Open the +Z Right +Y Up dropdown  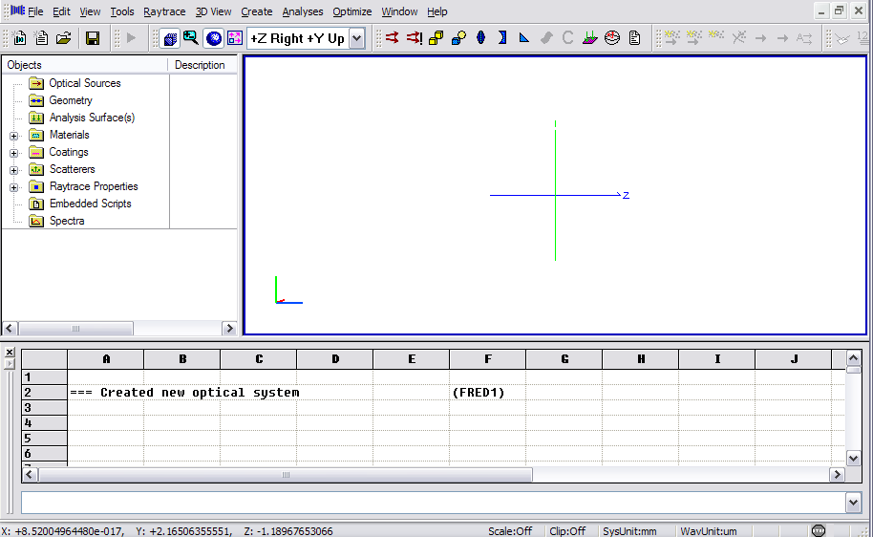357,38
